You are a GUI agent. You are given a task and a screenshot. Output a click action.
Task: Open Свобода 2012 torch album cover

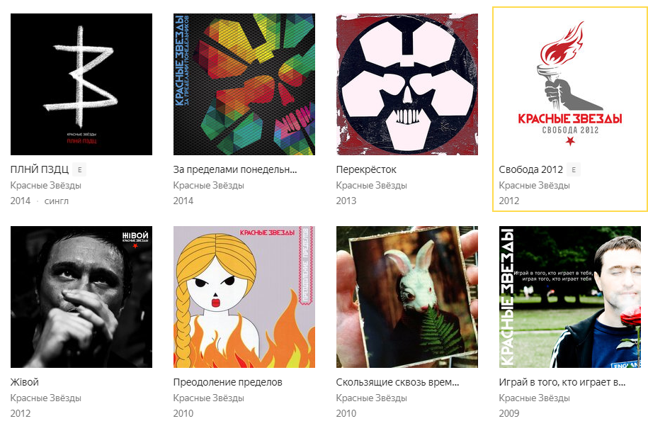pos(570,84)
